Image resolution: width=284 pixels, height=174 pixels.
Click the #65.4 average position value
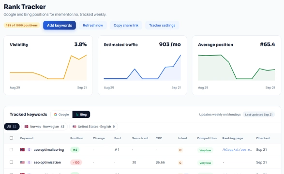268,44
